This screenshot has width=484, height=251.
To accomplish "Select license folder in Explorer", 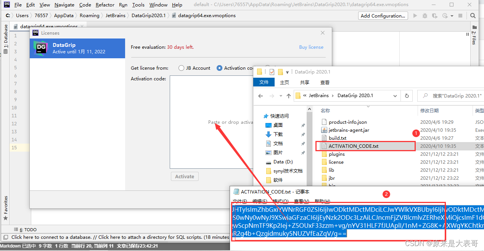I will 336,162.
